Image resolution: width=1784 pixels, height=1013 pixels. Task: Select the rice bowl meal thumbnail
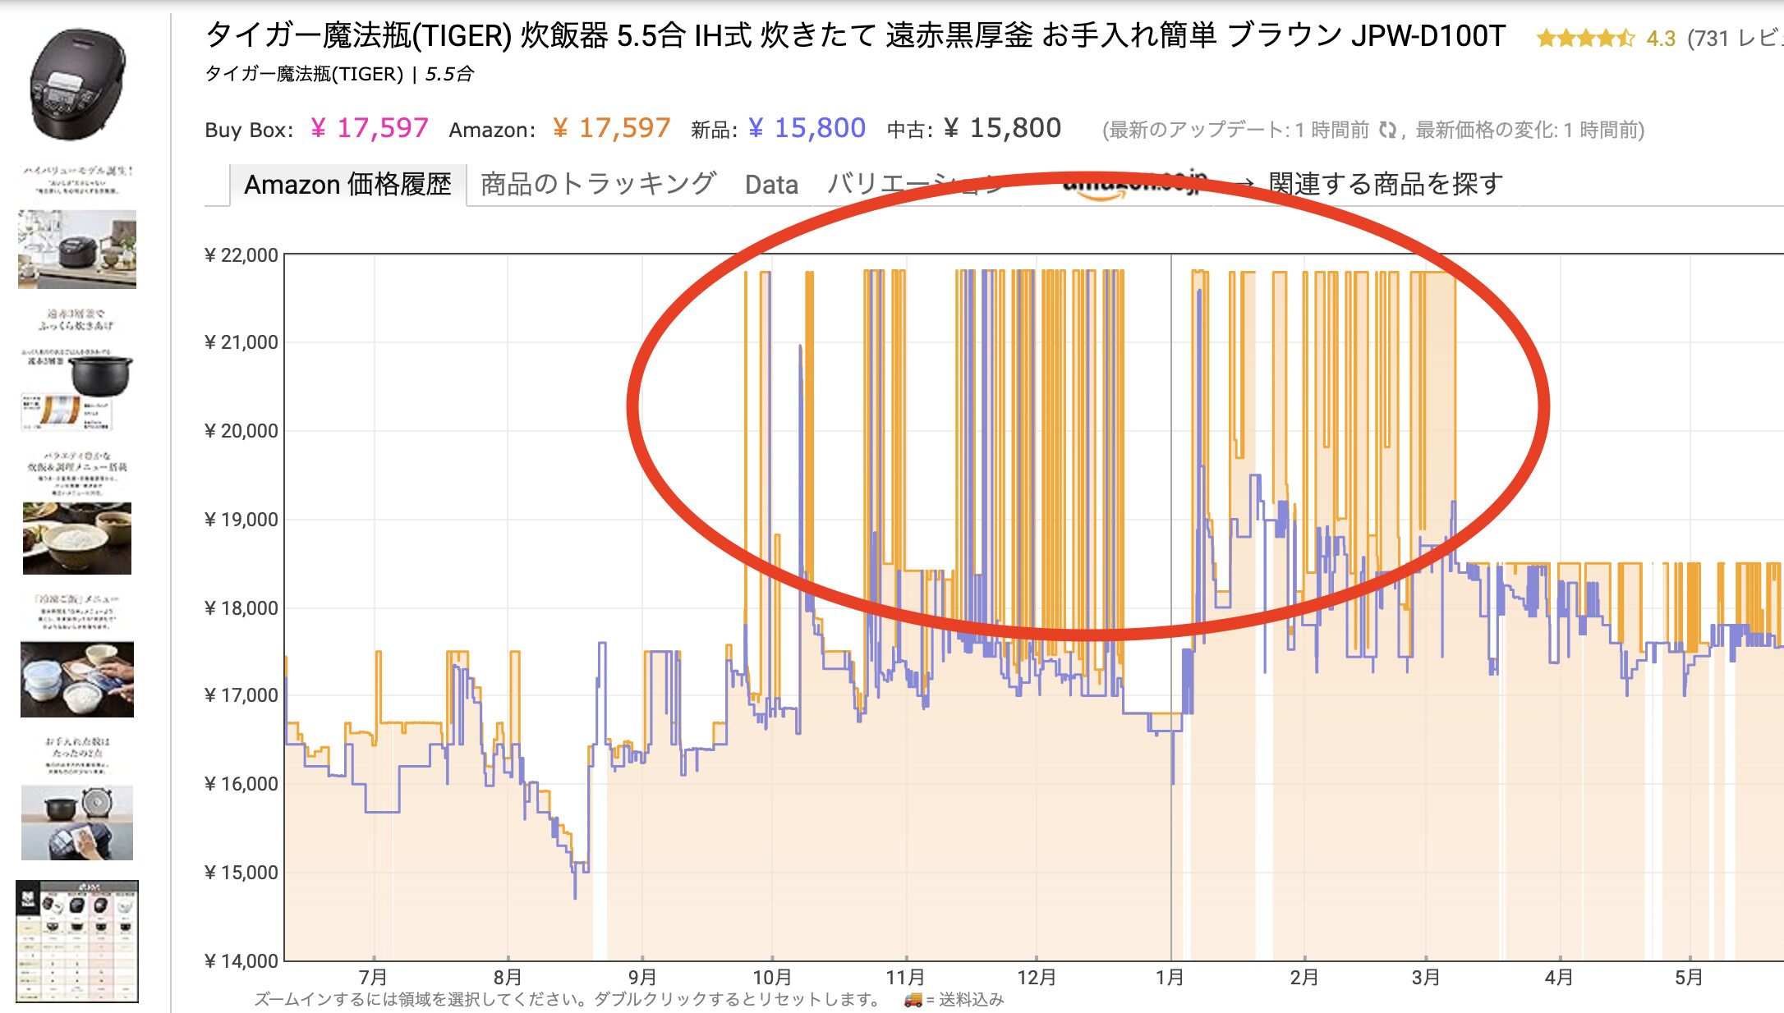click(77, 538)
